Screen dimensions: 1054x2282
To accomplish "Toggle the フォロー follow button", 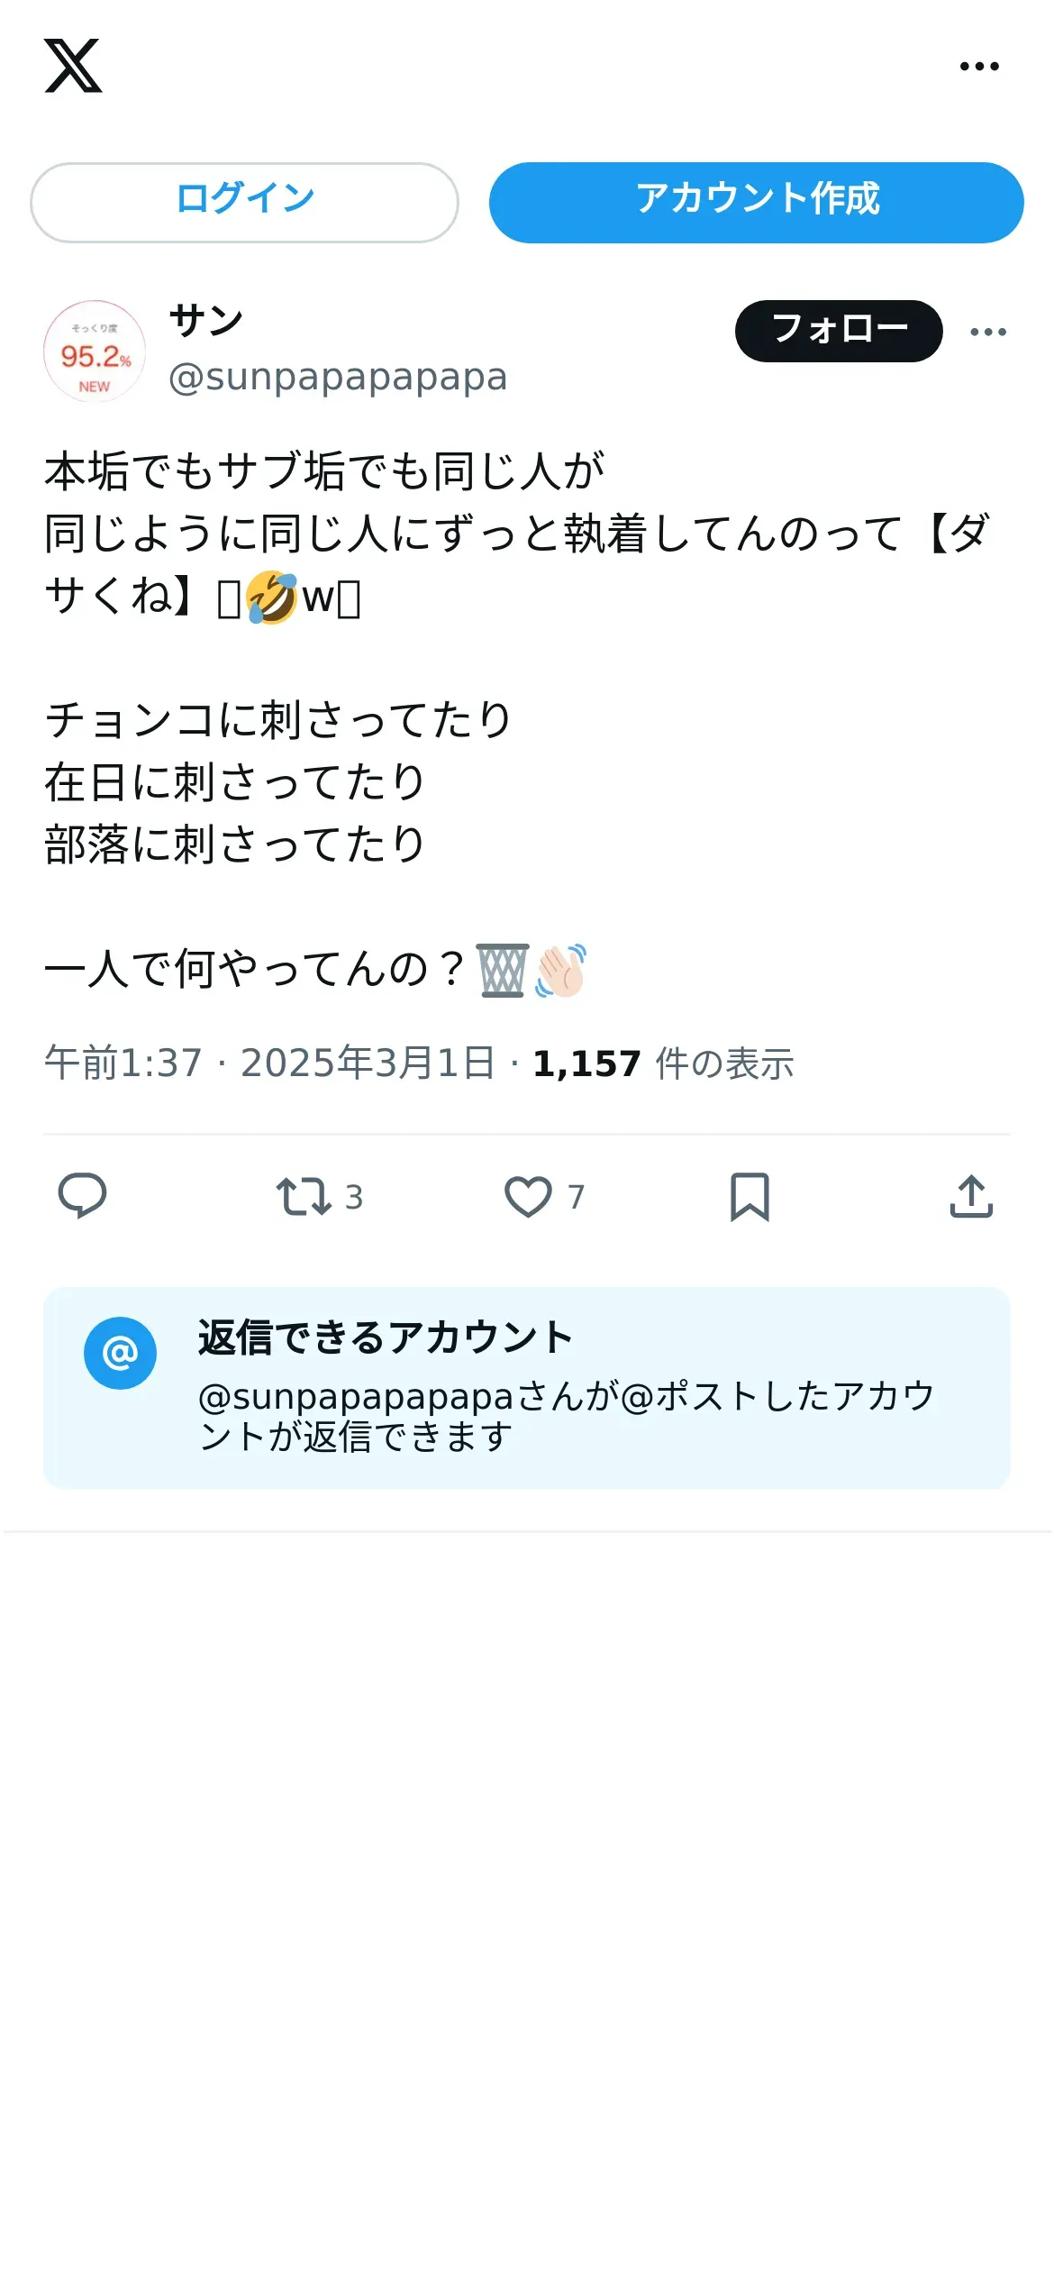I will pos(839,331).
